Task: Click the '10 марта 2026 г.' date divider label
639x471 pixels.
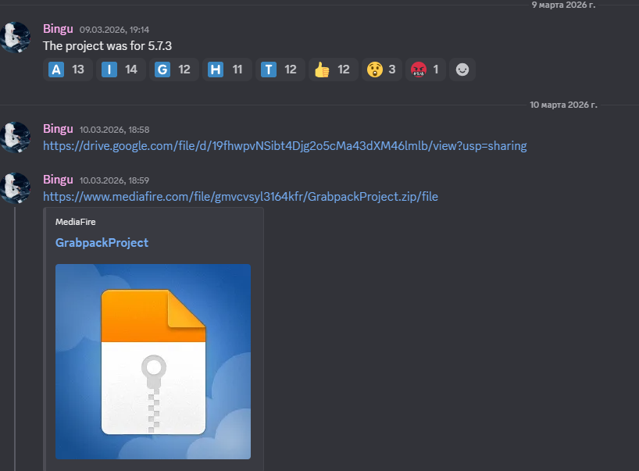Action: 563,105
